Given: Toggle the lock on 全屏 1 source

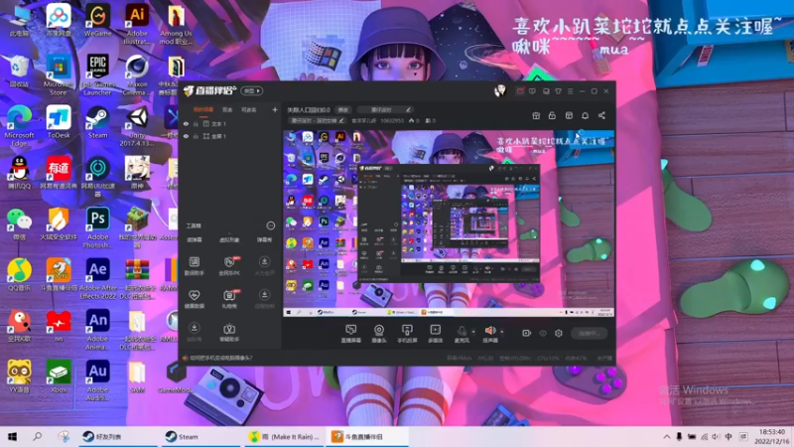Looking at the screenshot, I should click(196, 136).
